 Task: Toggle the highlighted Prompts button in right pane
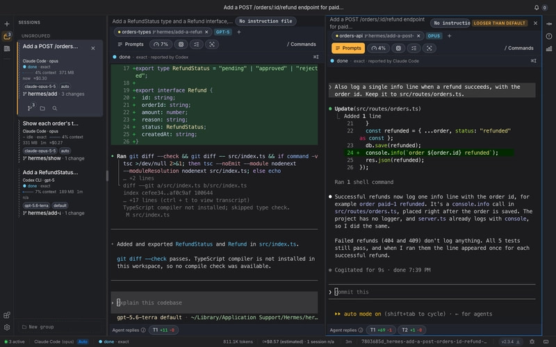[x=348, y=48]
